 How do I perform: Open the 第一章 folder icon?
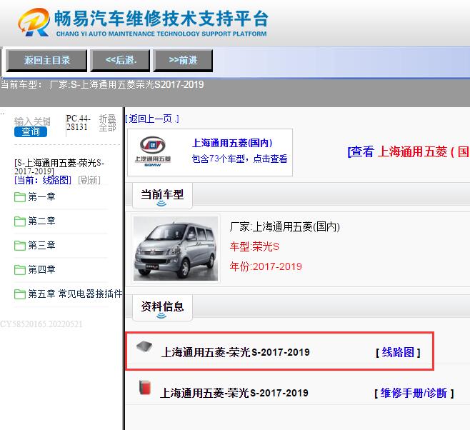tap(20, 197)
